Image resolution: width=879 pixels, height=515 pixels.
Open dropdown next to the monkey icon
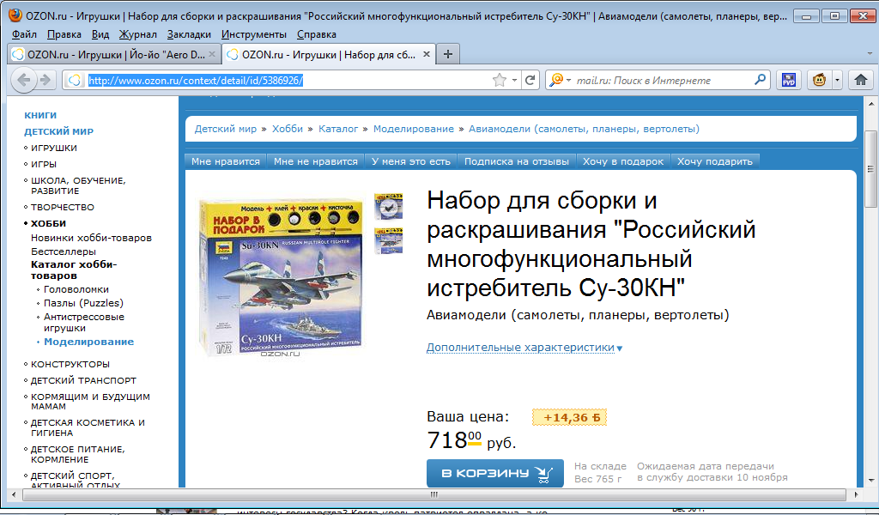point(837,80)
